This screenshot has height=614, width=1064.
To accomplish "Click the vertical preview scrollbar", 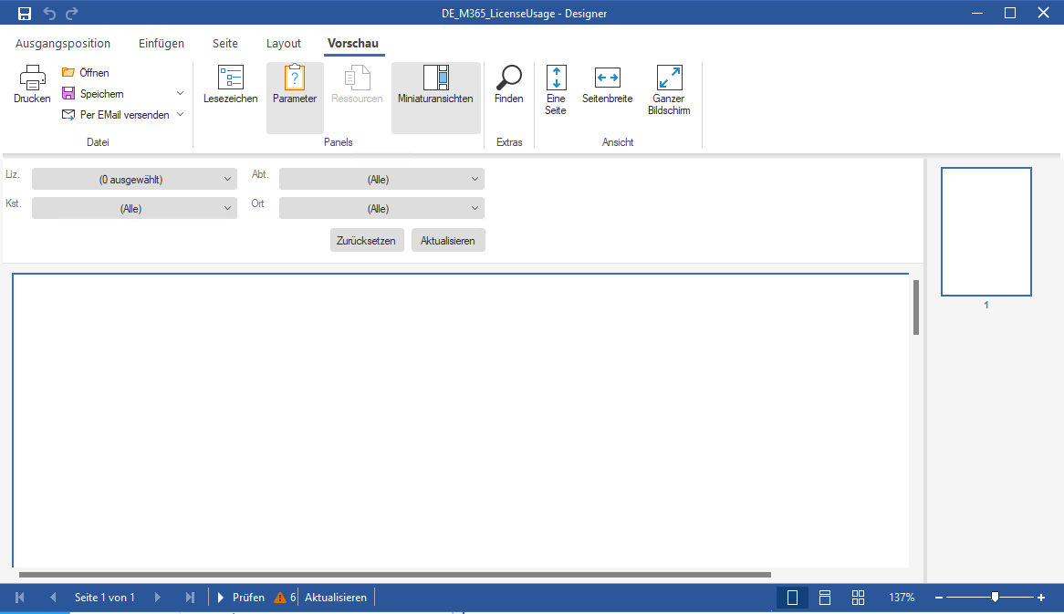I will [916, 307].
